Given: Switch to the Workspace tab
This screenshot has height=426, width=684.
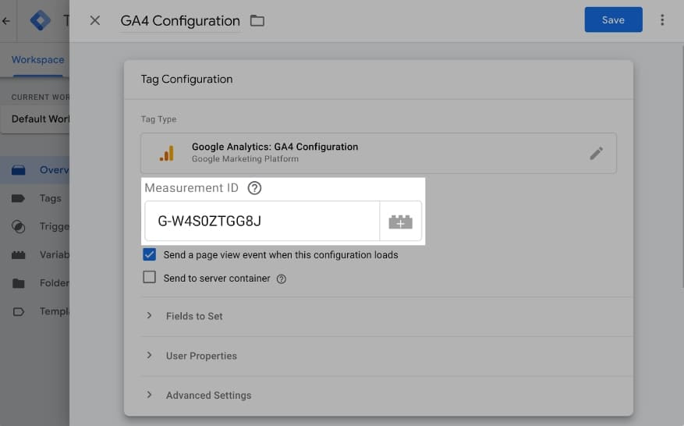Looking at the screenshot, I should (x=37, y=60).
